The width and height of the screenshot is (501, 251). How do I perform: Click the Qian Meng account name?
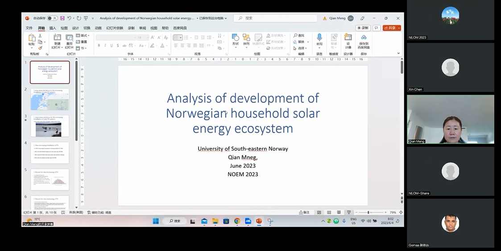[x=337, y=18]
